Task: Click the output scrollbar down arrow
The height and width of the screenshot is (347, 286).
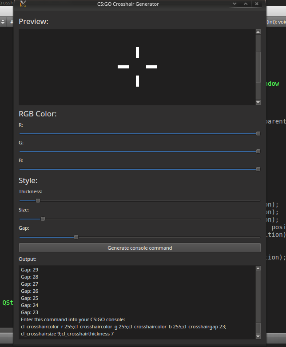Action: tap(258, 336)
